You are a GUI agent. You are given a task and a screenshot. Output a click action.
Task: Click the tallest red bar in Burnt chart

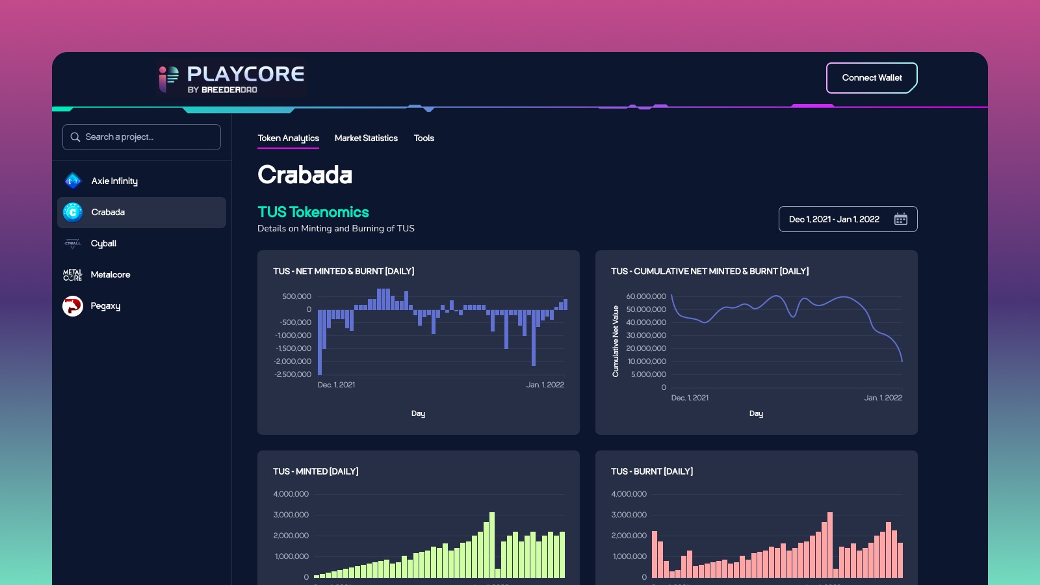tap(830, 545)
